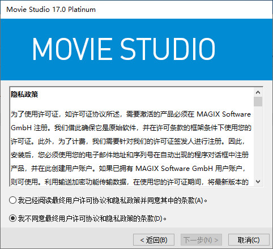This screenshot has width=273, height=249.
Task: Click the scrollbar thumb in the policy box
Action: (258, 102)
